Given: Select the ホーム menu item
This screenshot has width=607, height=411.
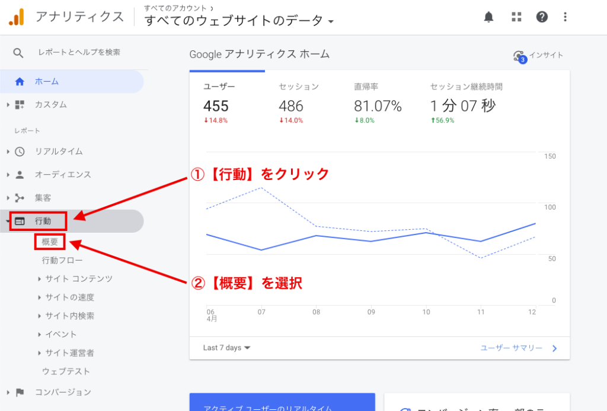Looking at the screenshot, I should [x=72, y=82].
